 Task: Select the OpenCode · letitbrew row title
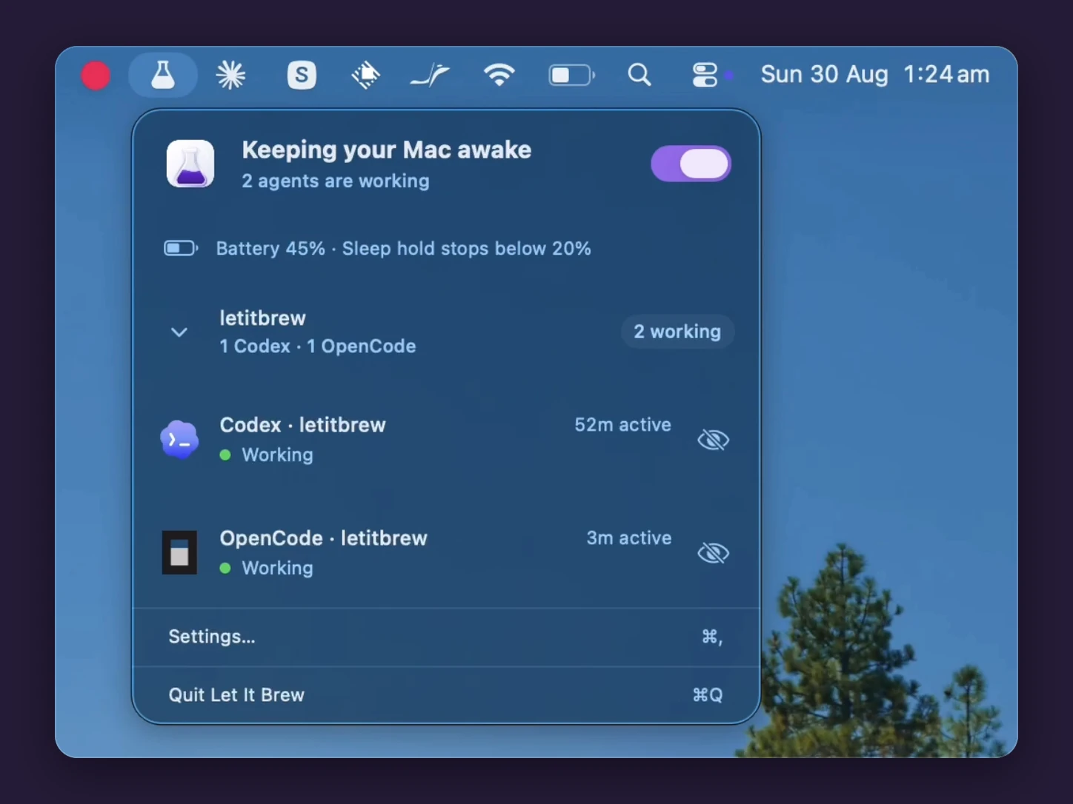click(x=324, y=538)
